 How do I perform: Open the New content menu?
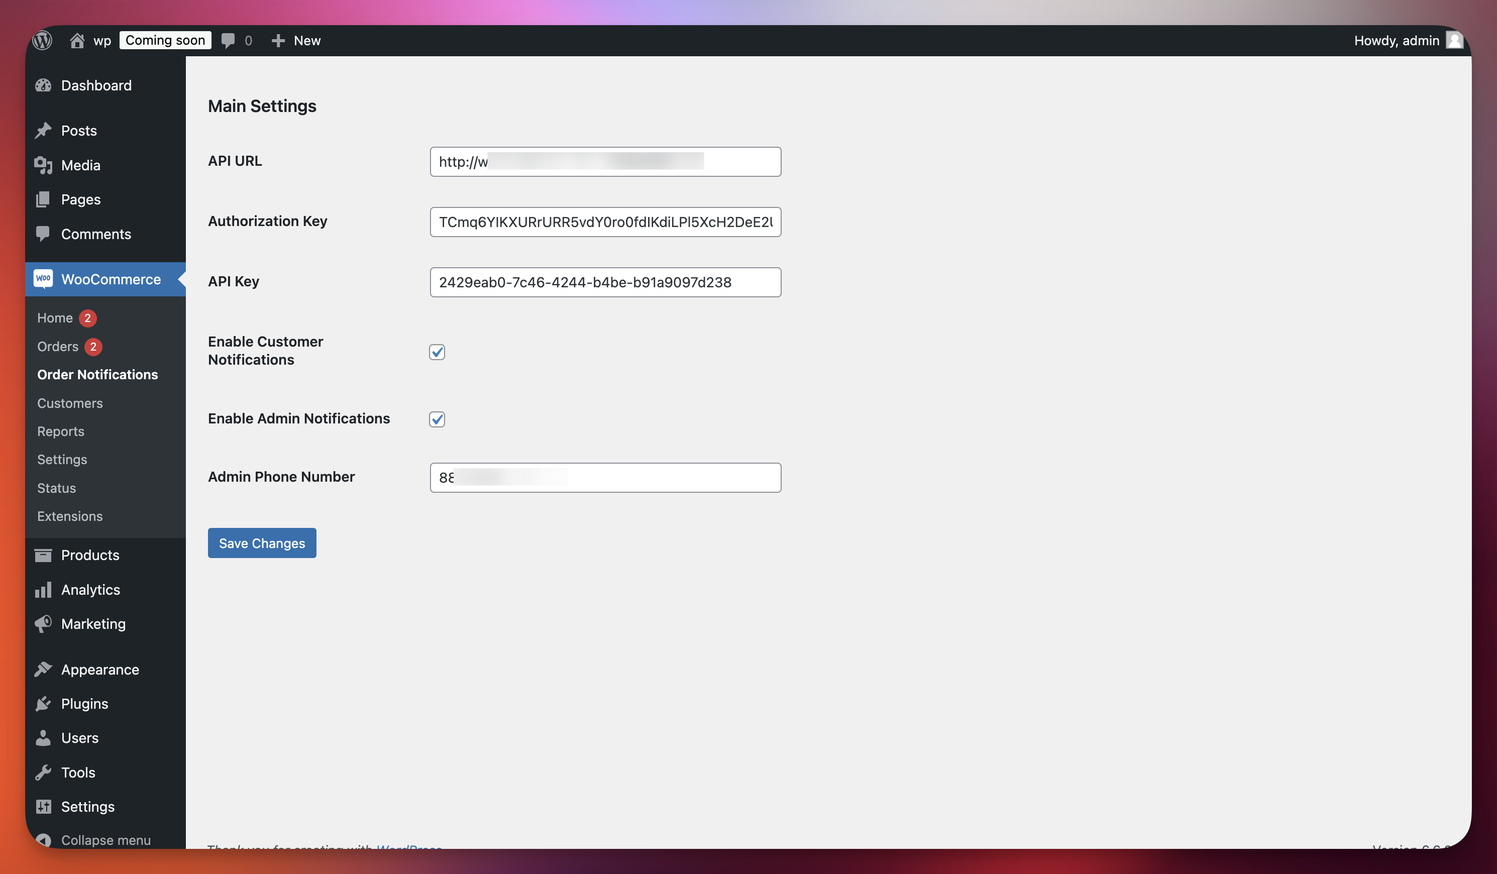click(x=296, y=40)
